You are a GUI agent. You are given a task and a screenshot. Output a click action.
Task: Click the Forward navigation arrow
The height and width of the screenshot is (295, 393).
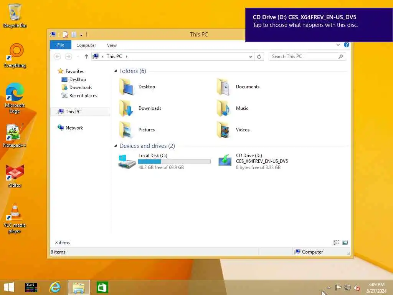(x=68, y=56)
